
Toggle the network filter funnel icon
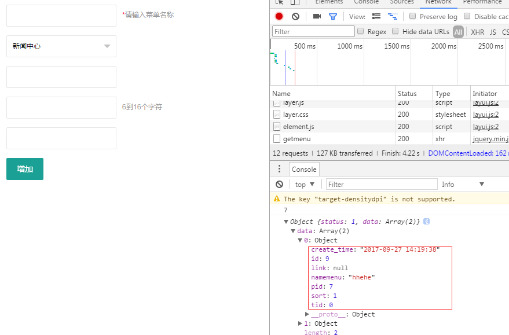[x=333, y=16]
